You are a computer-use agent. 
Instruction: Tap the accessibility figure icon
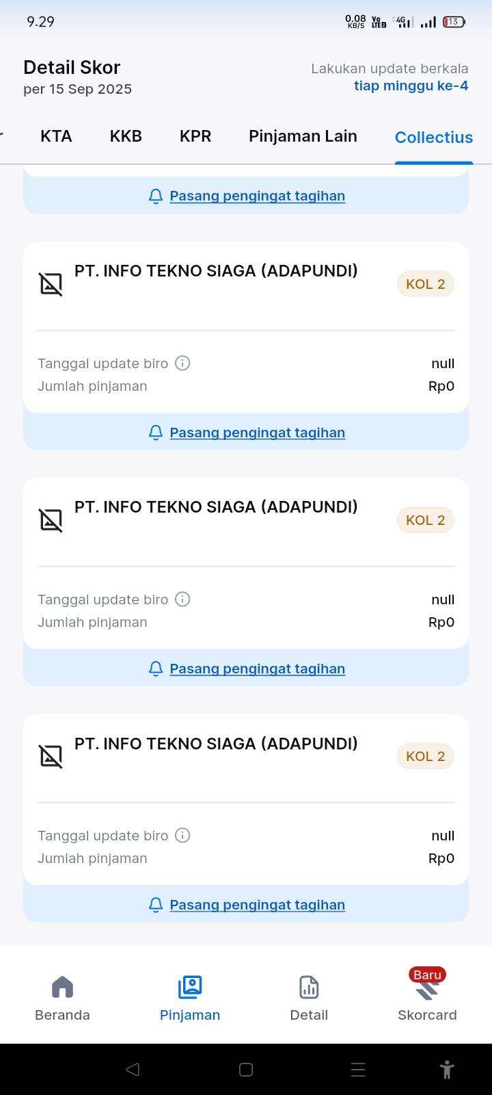[447, 1070]
